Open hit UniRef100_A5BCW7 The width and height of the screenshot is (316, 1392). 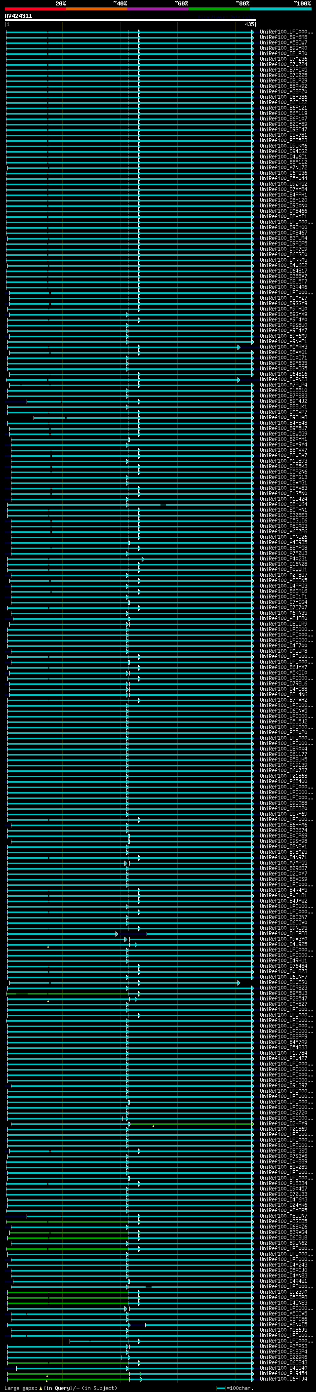coord(283,42)
